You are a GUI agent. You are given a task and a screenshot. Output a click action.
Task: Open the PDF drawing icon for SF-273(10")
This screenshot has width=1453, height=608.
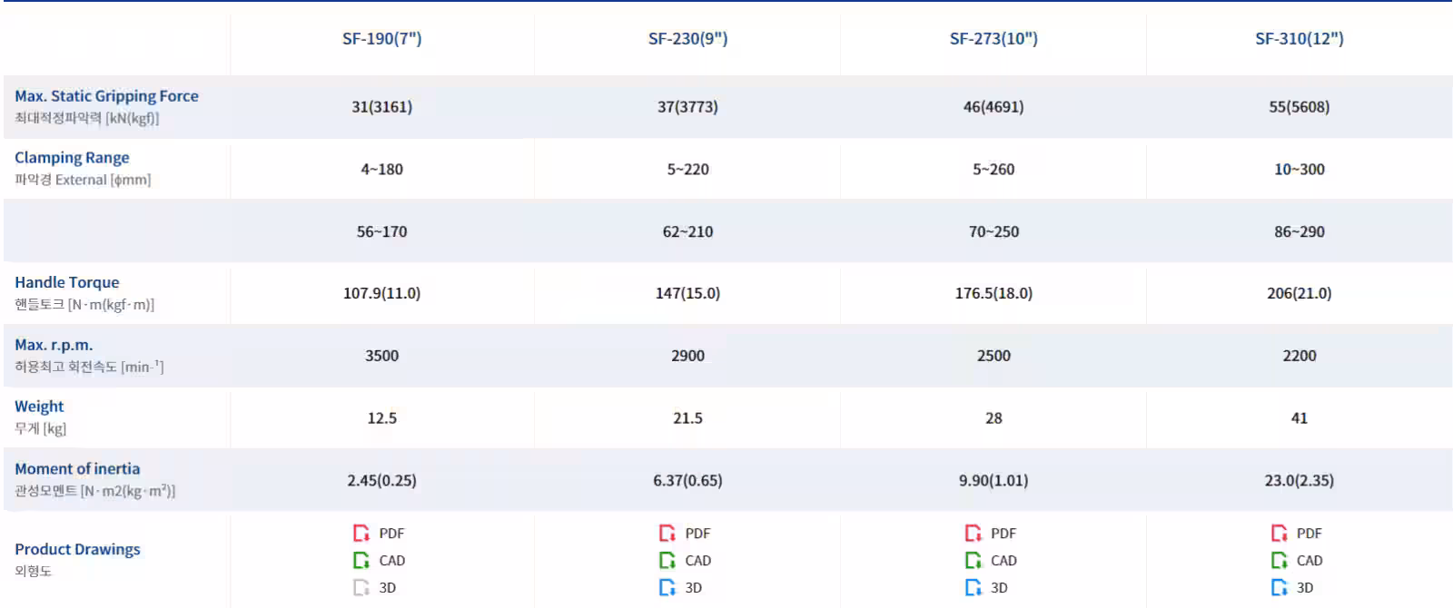(974, 533)
